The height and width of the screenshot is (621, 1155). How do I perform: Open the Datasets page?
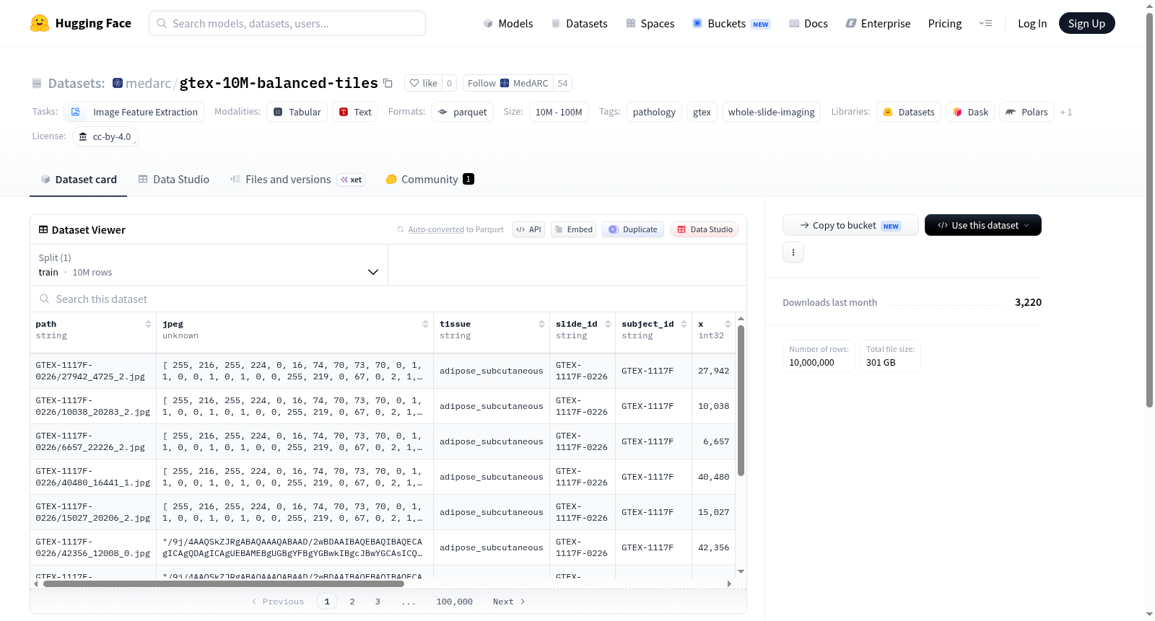click(579, 23)
